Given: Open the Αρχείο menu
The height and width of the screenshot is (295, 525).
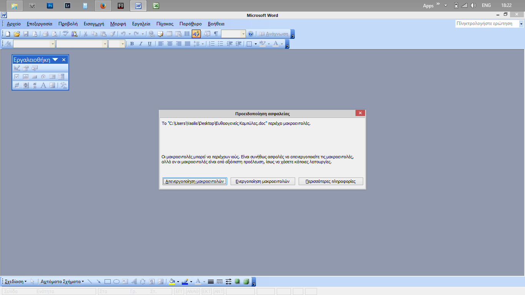Looking at the screenshot, I should 14,24.
